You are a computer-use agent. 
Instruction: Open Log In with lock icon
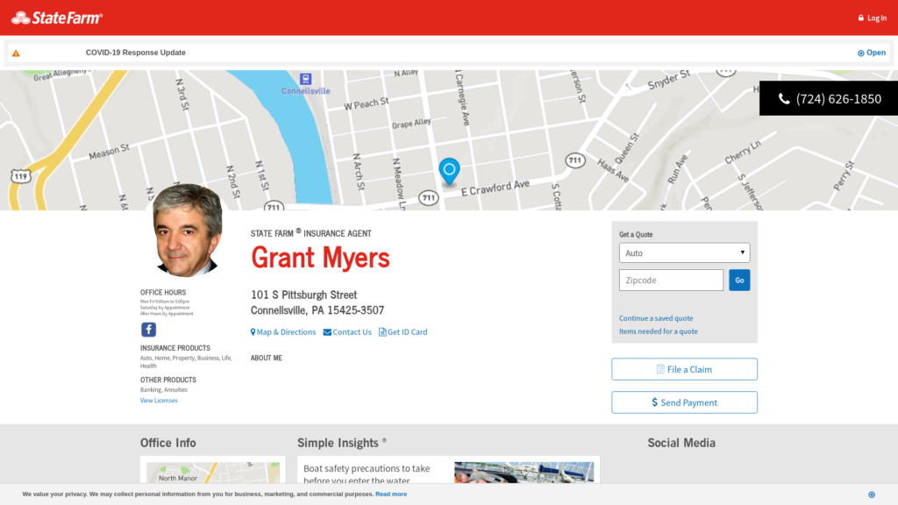pyautogui.click(x=872, y=18)
